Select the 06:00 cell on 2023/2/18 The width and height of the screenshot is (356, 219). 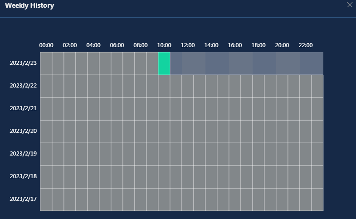[117, 177]
